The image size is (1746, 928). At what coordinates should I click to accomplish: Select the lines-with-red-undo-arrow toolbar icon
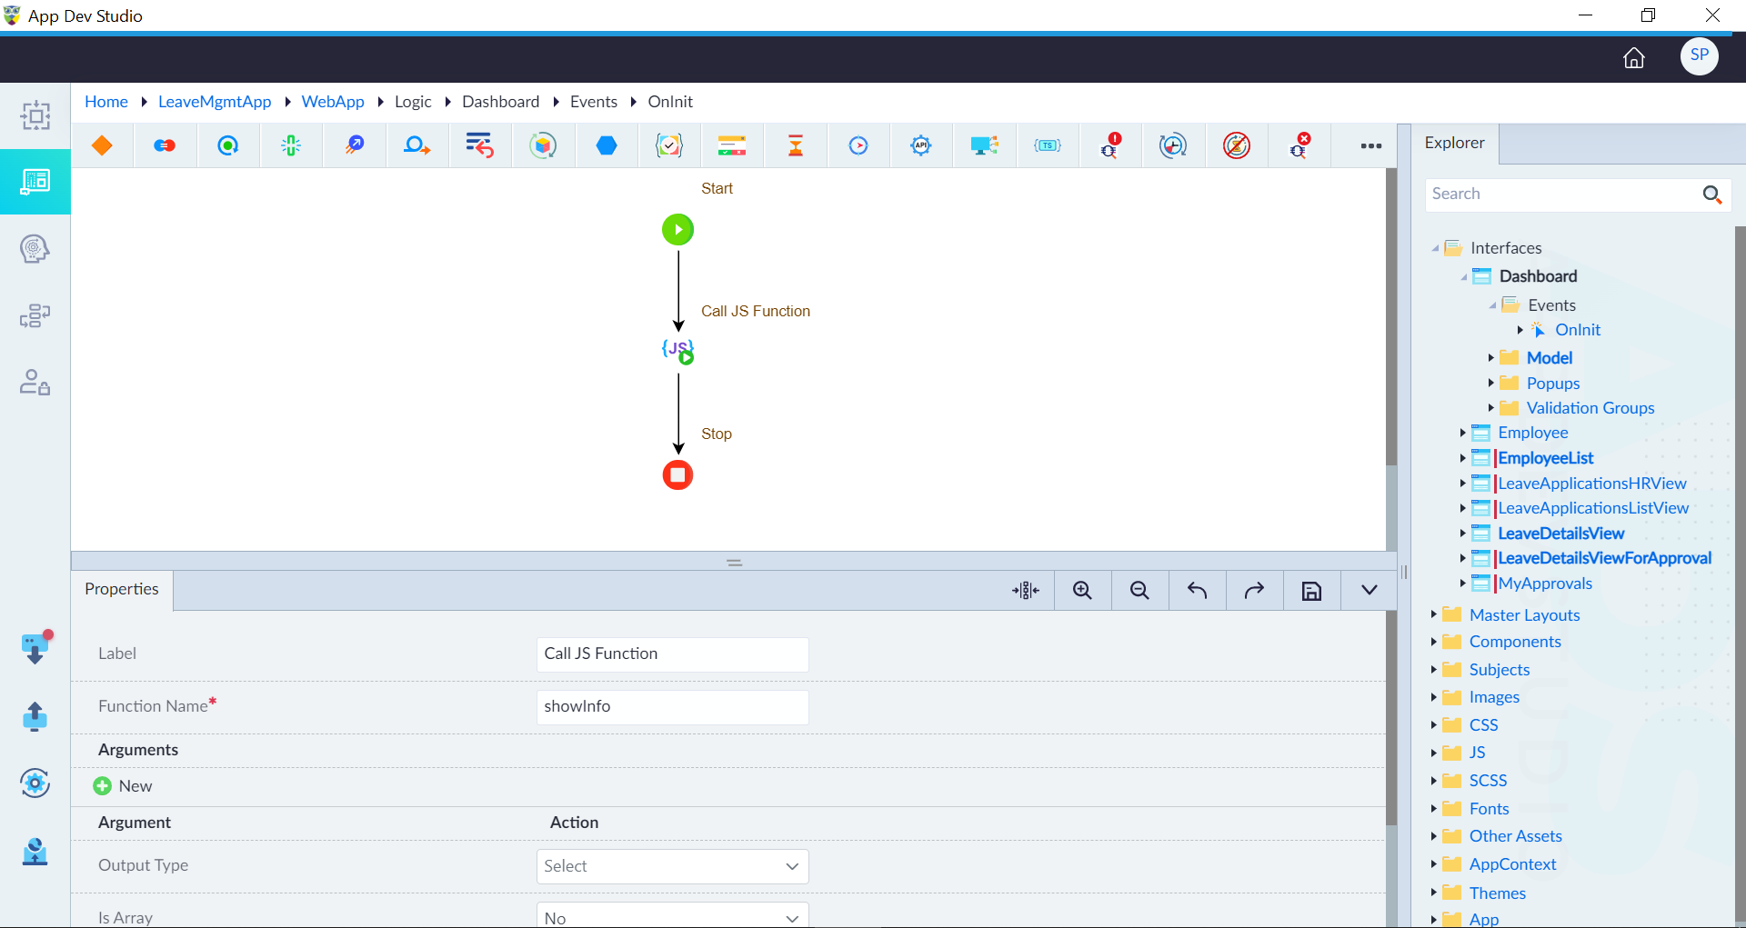[479, 145]
